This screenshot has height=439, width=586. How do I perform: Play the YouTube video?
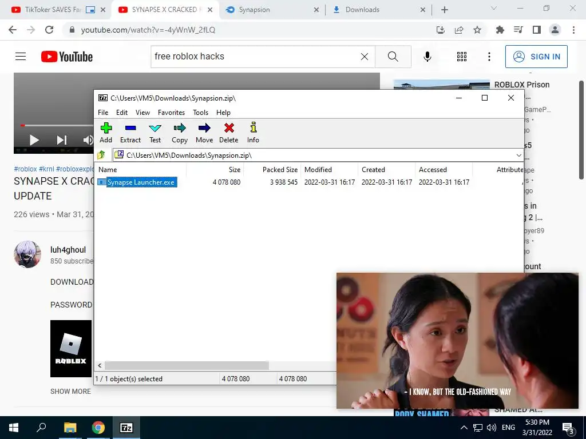coord(34,140)
